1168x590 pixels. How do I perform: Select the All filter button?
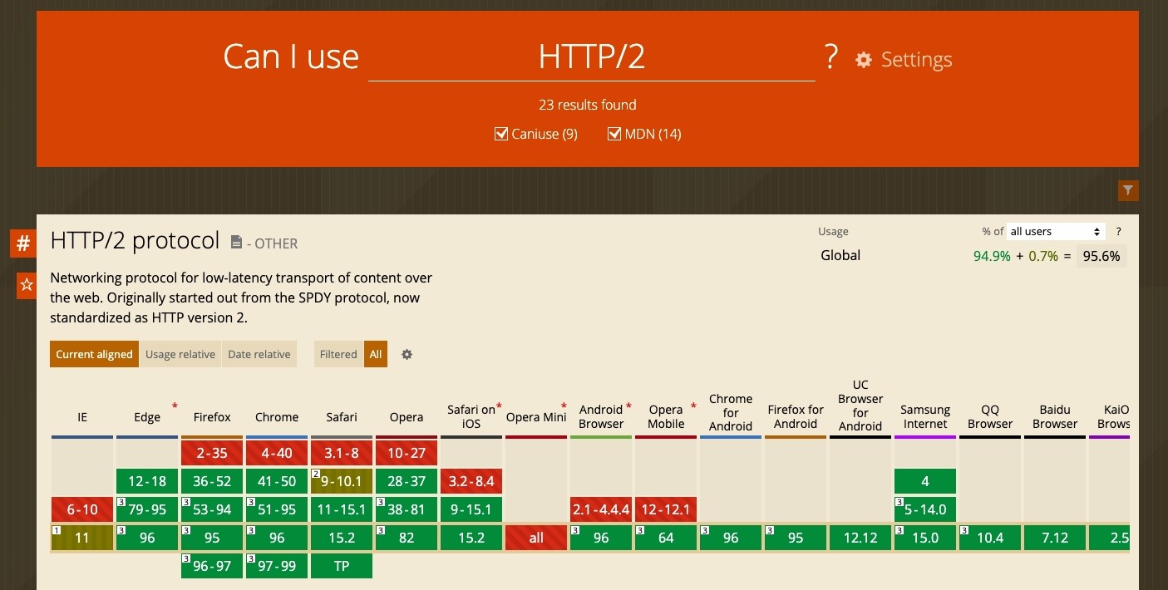[375, 354]
